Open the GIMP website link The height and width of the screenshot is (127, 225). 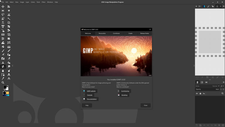91,91
